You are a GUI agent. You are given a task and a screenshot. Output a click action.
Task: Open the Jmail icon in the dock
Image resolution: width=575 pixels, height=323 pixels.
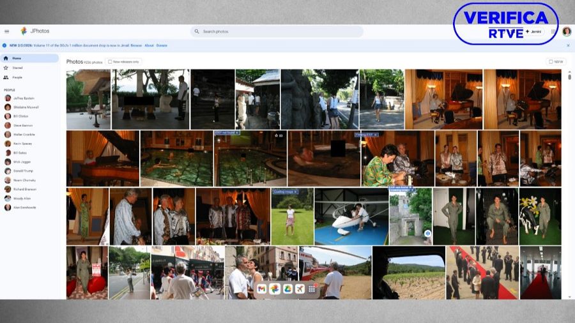tap(261, 289)
